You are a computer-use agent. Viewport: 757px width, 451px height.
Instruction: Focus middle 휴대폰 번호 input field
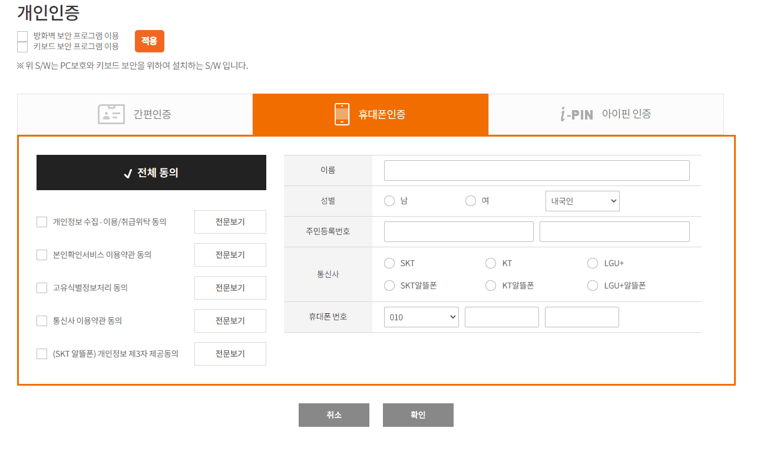coord(502,317)
